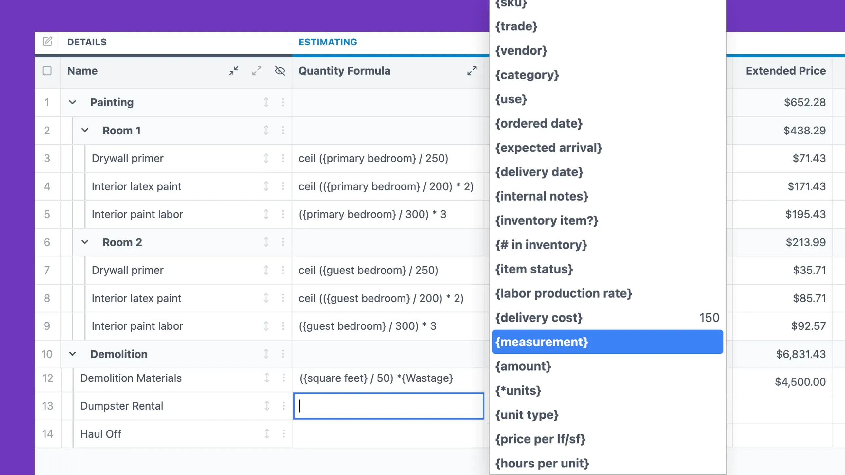This screenshot has width=845, height=475.
Task: Collapse the Painting group
Action: click(x=73, y=103)
